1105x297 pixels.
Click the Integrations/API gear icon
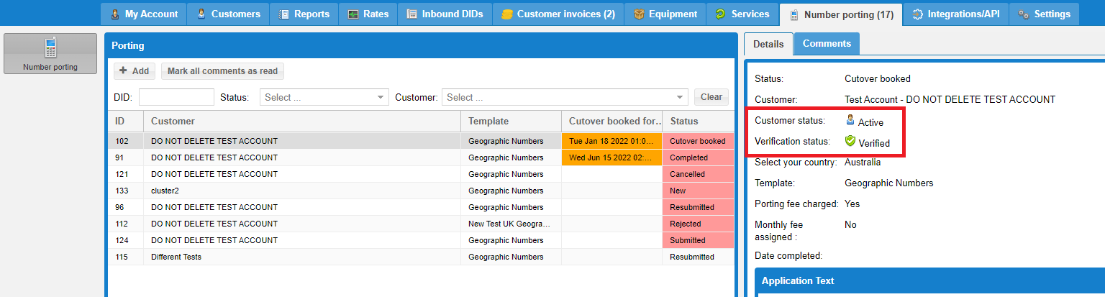pos(917,14)
